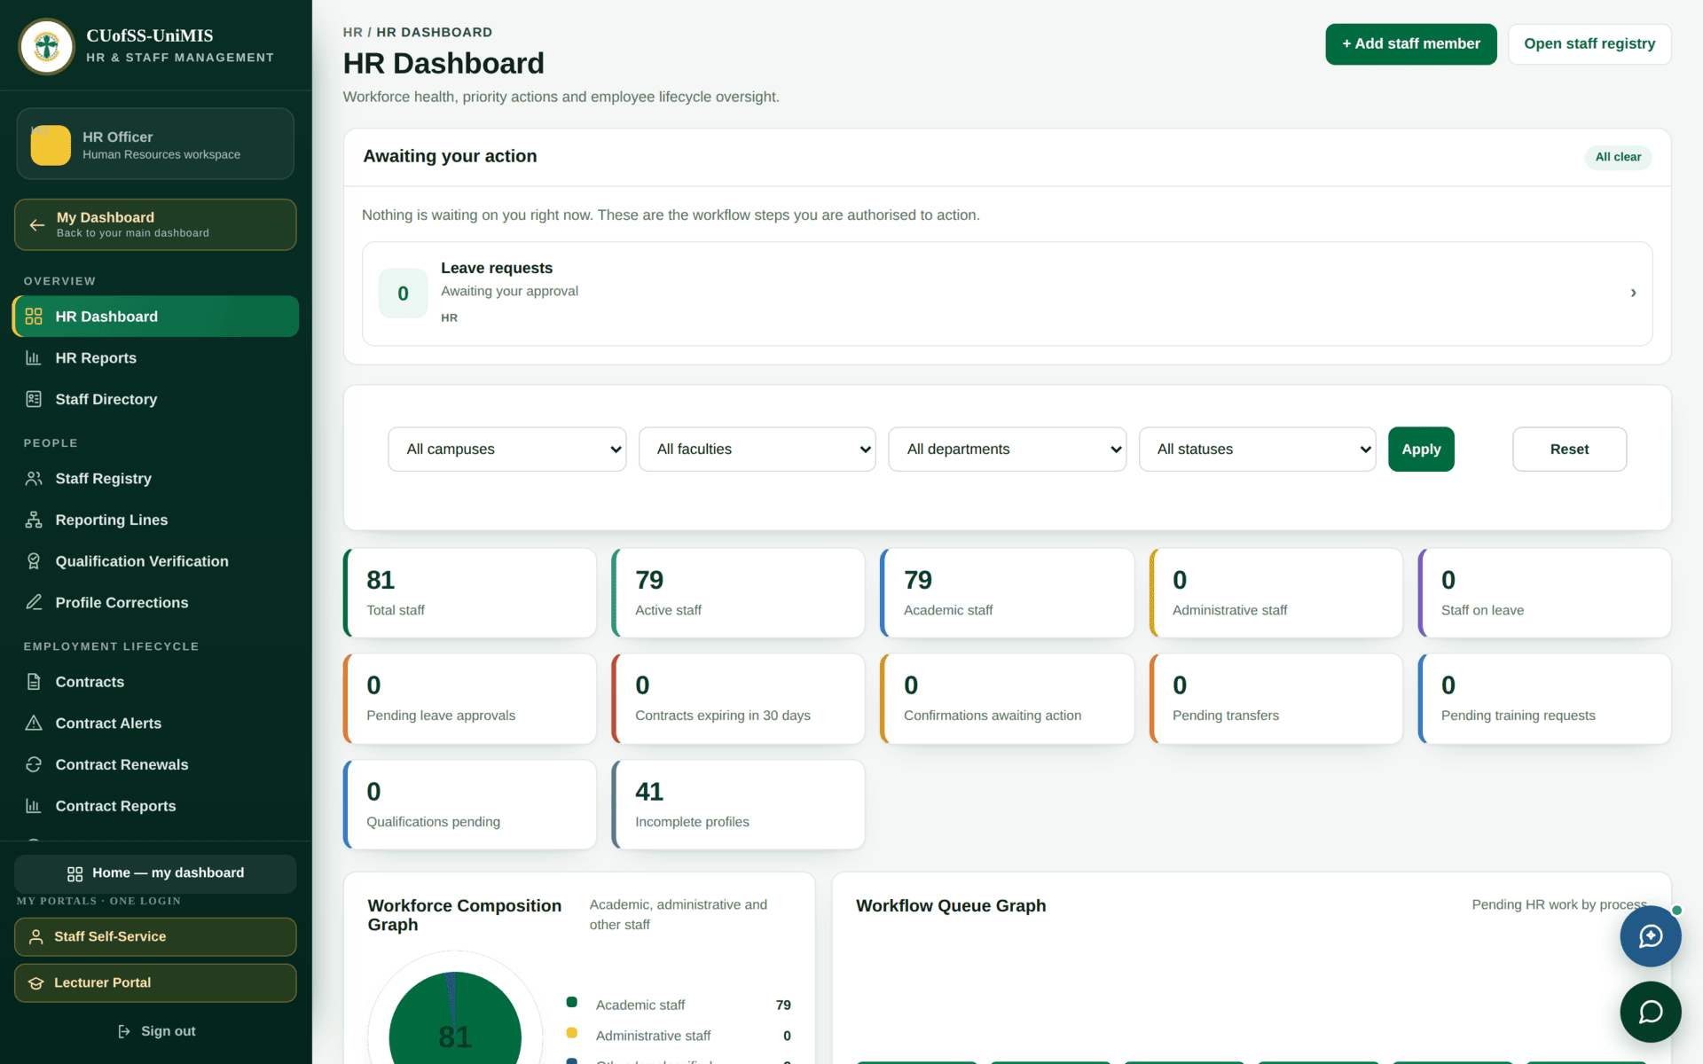
Task: Open Contracts expiring in 30 days card
Action: pos(739,699)
